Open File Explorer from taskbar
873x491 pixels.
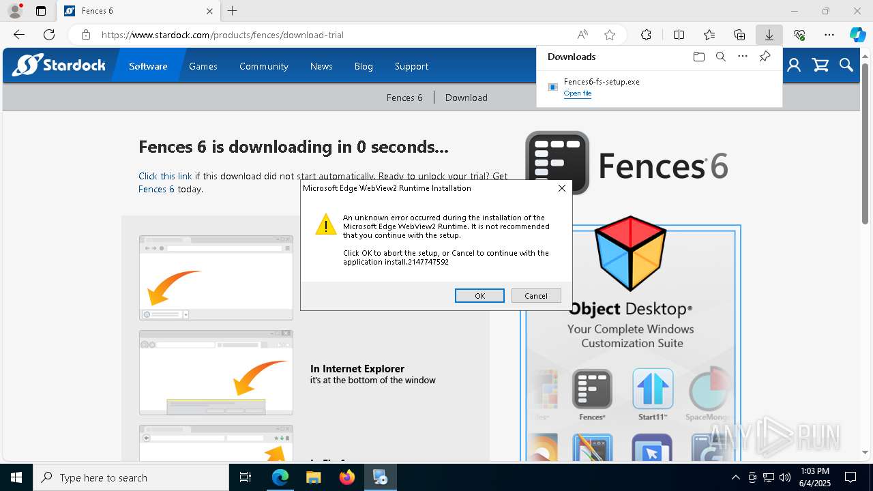(313, 477)
